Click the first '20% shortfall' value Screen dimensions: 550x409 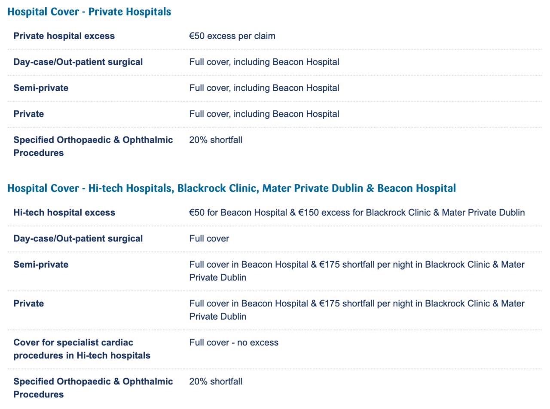point(216,140)
